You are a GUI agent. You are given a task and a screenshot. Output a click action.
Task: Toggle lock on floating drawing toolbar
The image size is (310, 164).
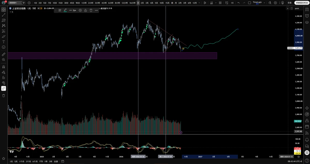point(86,10)
